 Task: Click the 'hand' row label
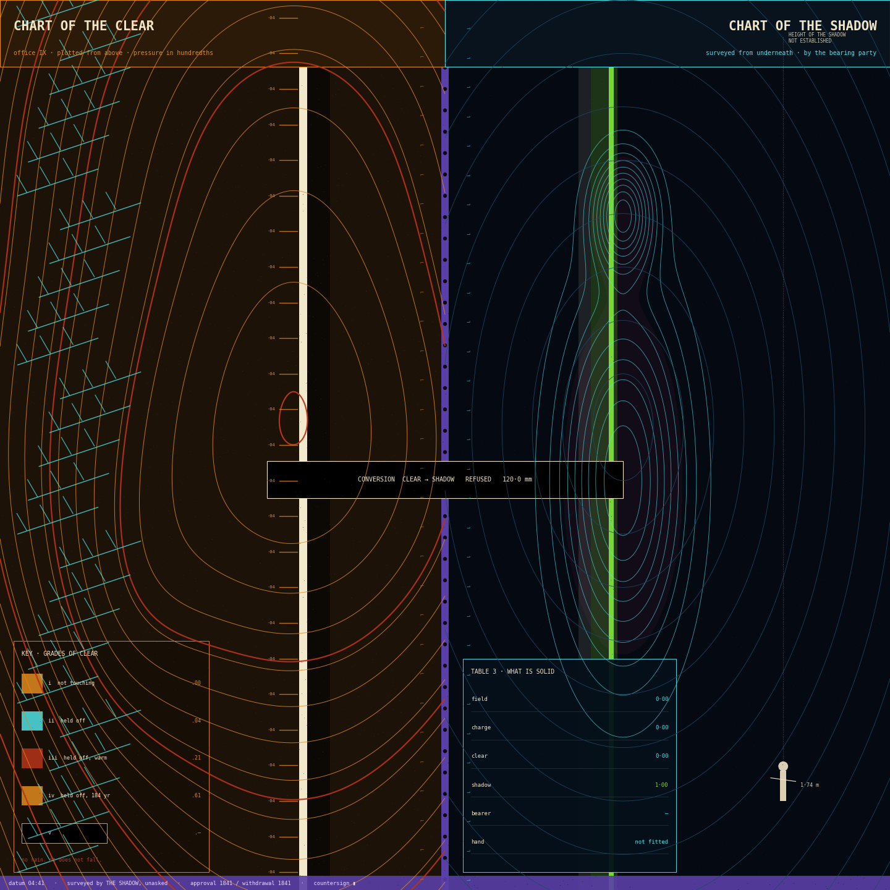click(478, 842)
